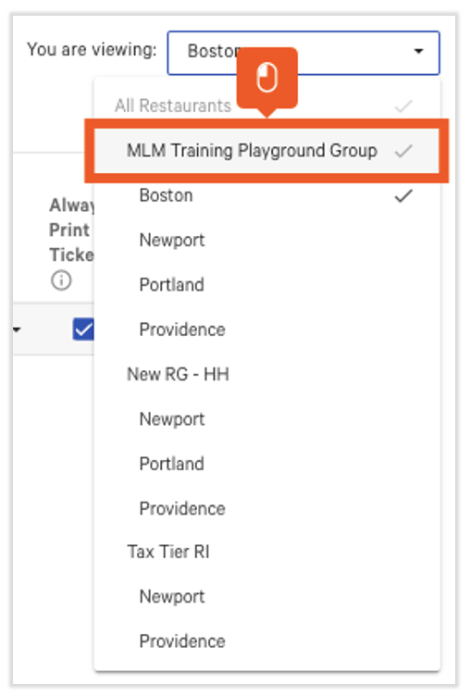Click the orange mouse-click indicator icon

pos(266,78)
